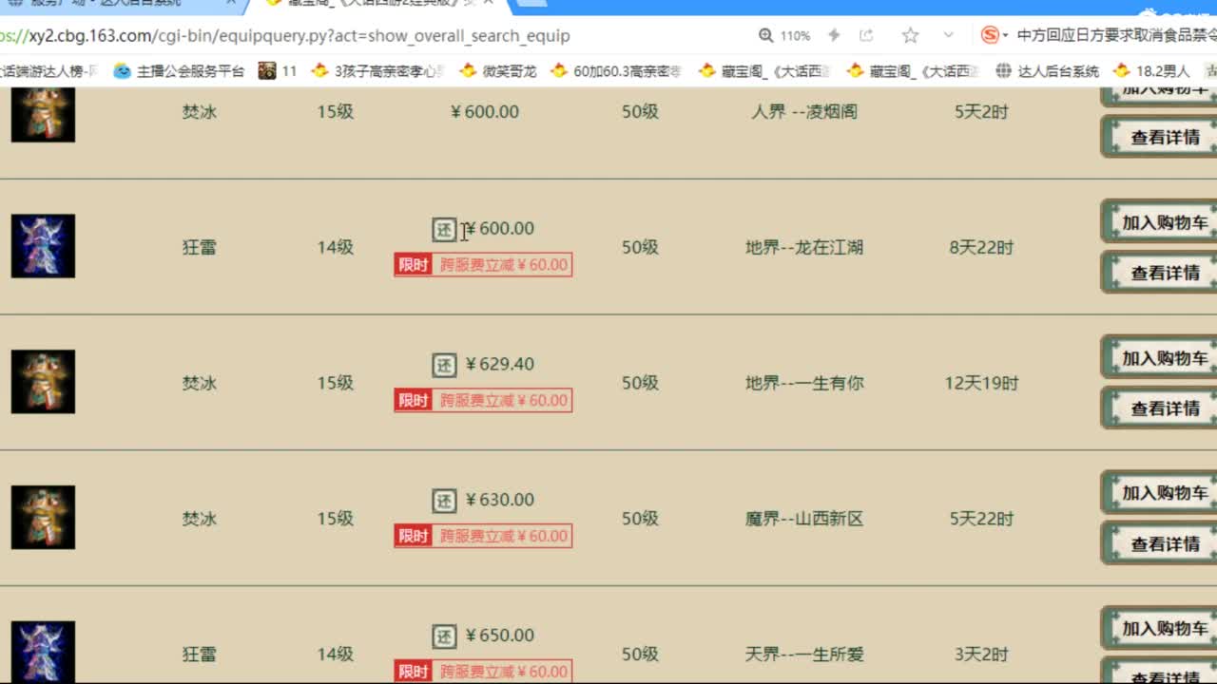Expand the address bar history chevron
Screen dimensions: 1217x684
[x=948, y=36]
